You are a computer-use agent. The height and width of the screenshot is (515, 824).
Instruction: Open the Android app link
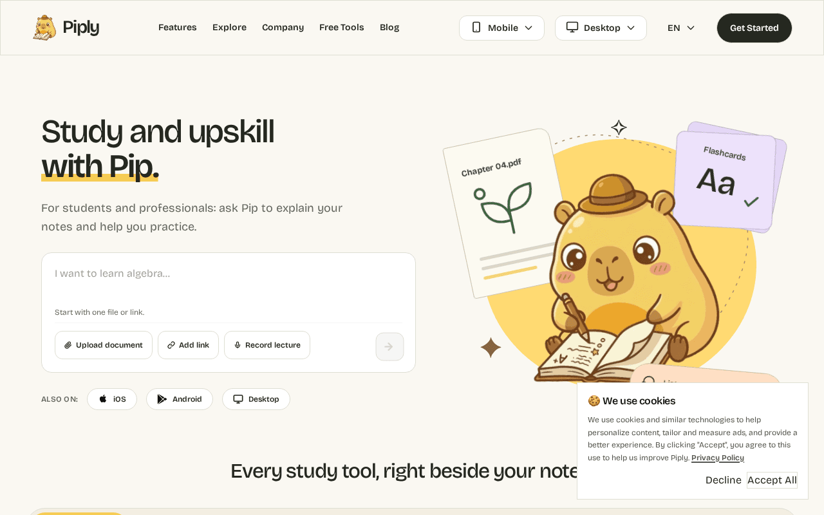pyautogui.click(x=180, y=399)
